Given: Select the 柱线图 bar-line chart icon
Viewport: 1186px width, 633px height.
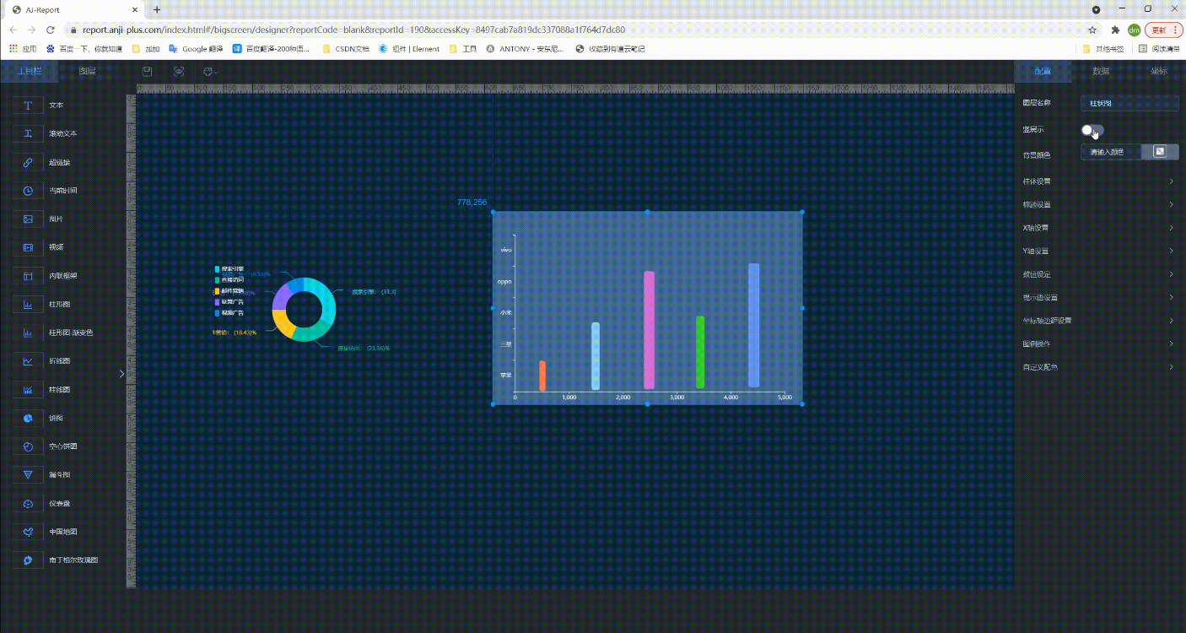Looking at the screenshot, I should click(x=28, y=390).
